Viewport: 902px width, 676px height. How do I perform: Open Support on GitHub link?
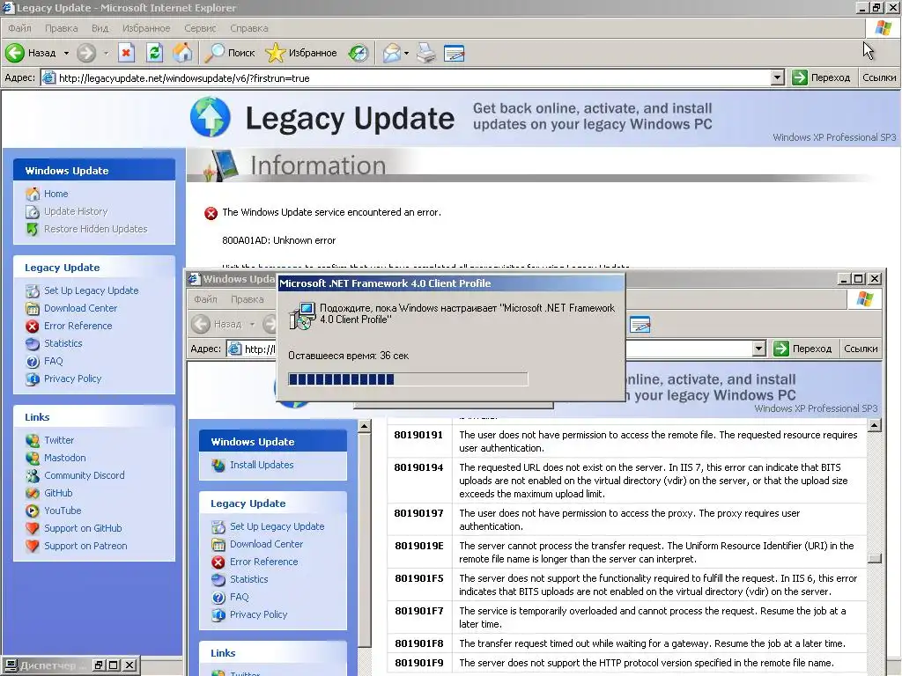tap(83, 528)
